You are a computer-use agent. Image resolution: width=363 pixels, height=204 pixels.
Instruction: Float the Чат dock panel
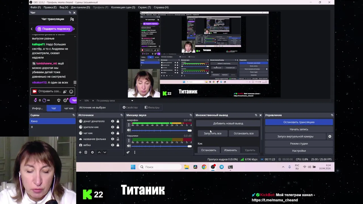pos(70,13)
